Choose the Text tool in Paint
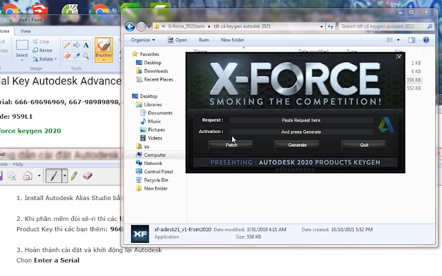 (86, 45)
